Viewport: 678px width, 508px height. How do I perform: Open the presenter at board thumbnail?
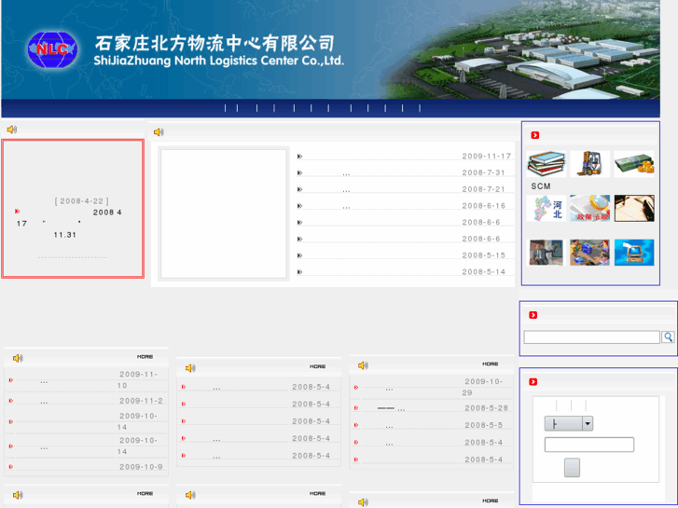[547, 253]
